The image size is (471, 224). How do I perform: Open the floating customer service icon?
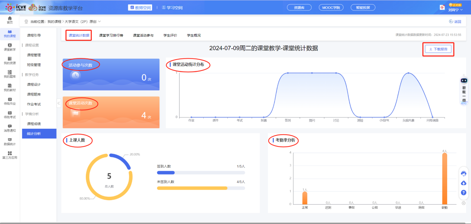tap(463, 173)
